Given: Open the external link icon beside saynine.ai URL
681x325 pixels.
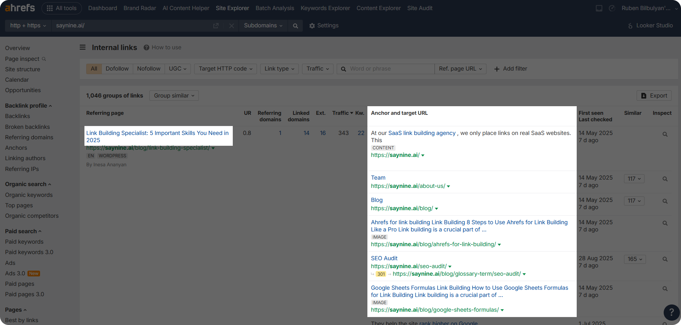Looking at the screenshot, I should tap(216, 26).
